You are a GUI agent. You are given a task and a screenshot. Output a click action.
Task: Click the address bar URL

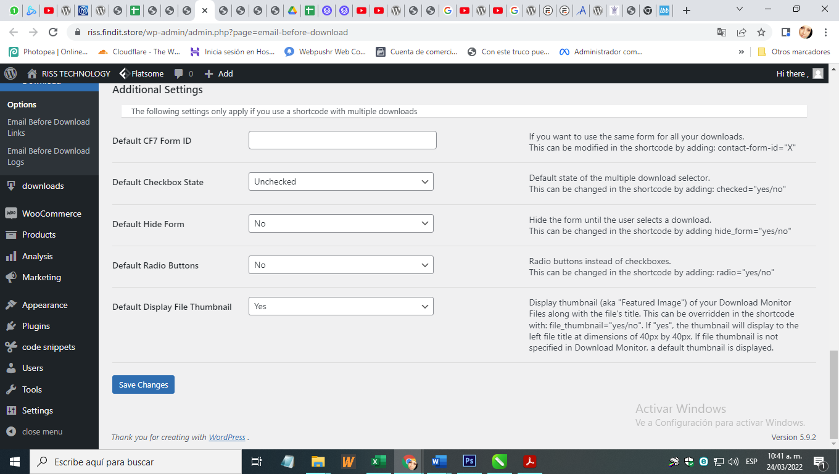[218, 32]
